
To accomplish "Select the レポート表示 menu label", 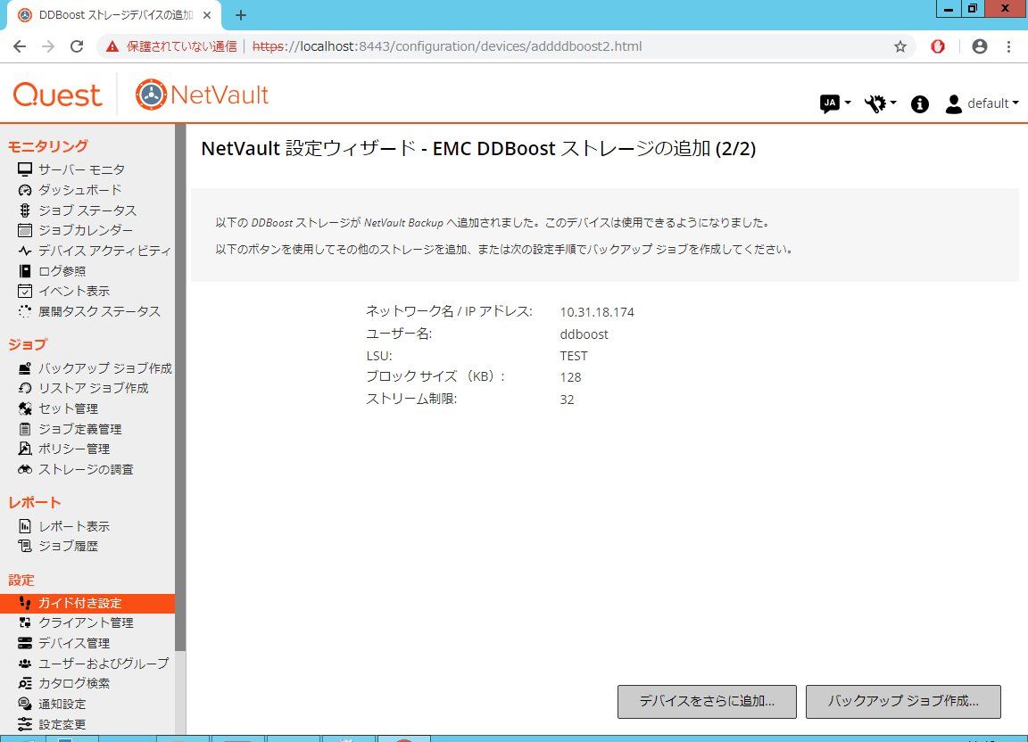I will [74, 525].
